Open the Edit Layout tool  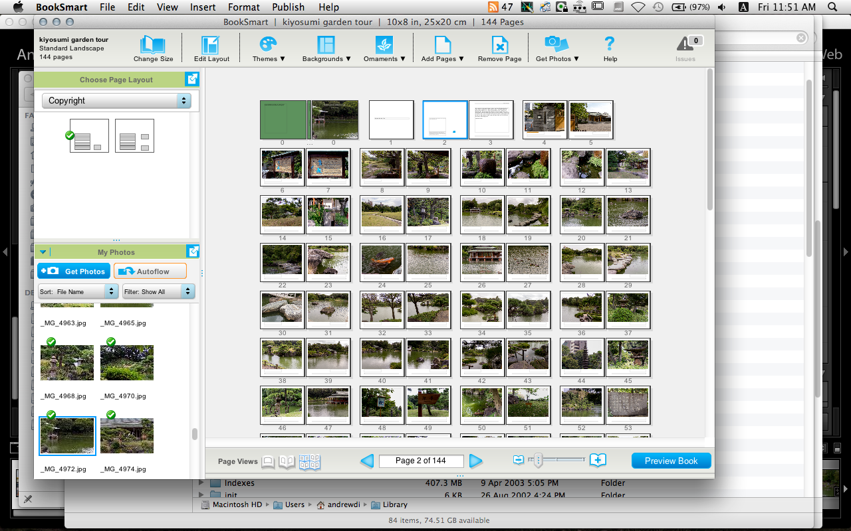[211, 45]
